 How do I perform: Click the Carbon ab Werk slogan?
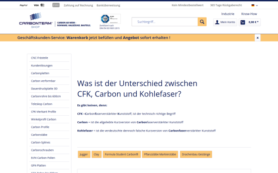pos(74,24)
